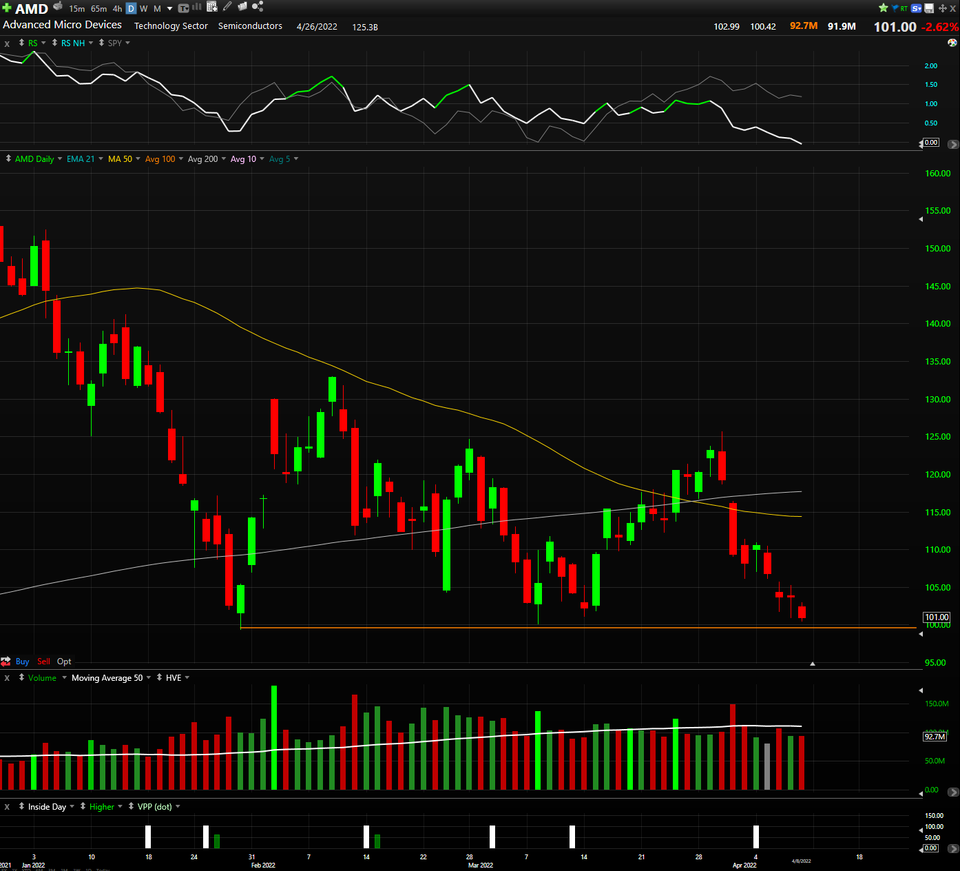
Task: Toggle the RT real-time indicator
Action: point(904,9)
